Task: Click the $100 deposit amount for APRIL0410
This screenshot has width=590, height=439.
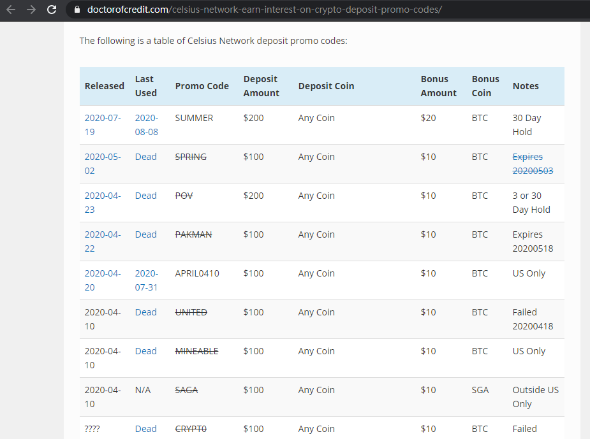Action: pyautogui.click(x=254, y=273)
